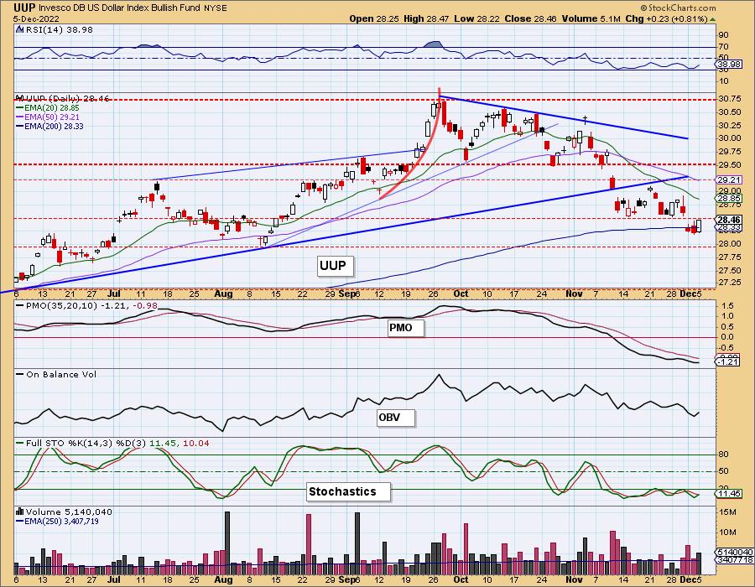Image resolution: width=755 pixels, height=587 pixels.
Task: Click the UUP annotation box in the price panel
Action: coord(335,266)
